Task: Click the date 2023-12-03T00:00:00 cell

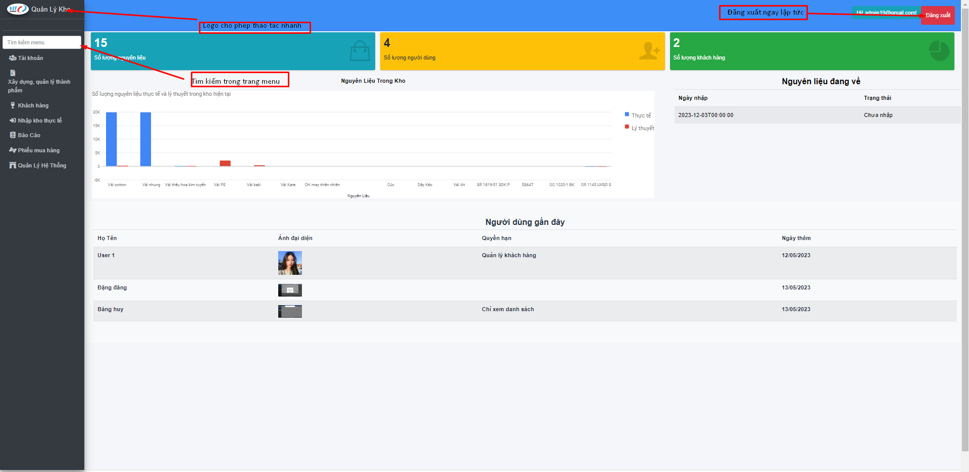Action: click(x=705, y=115)
